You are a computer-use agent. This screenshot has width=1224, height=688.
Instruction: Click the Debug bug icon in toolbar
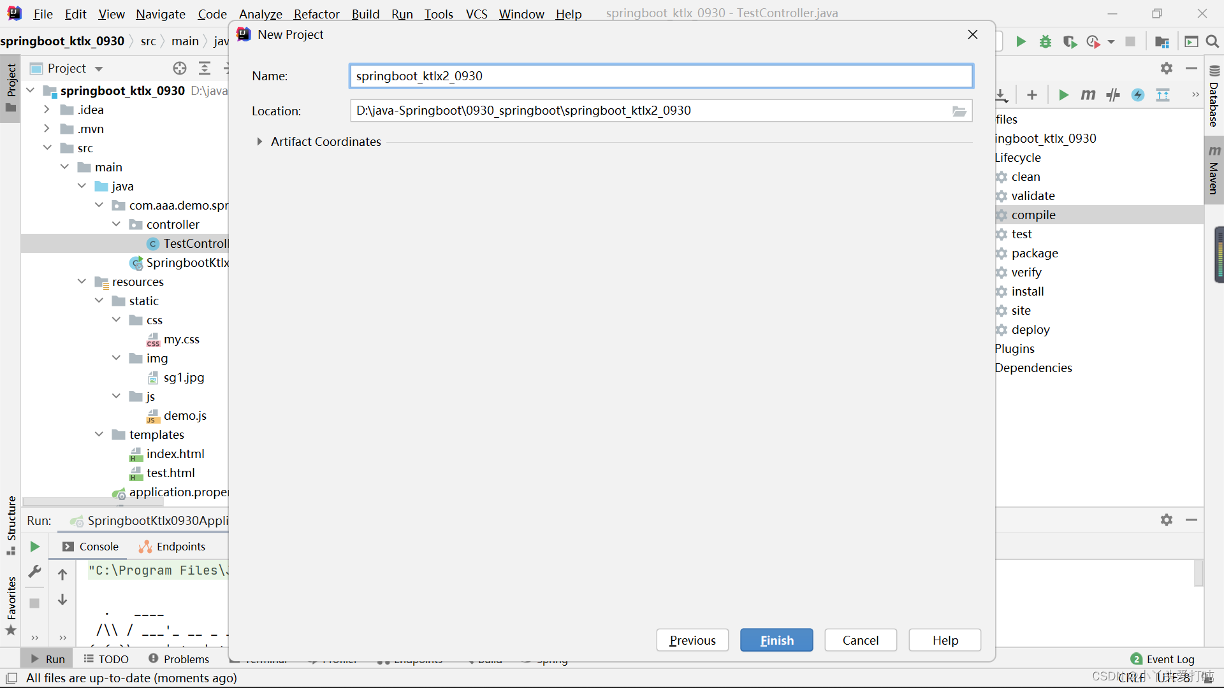(1045, 41)
